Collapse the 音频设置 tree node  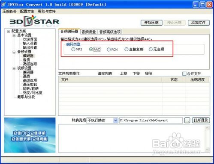14,52
